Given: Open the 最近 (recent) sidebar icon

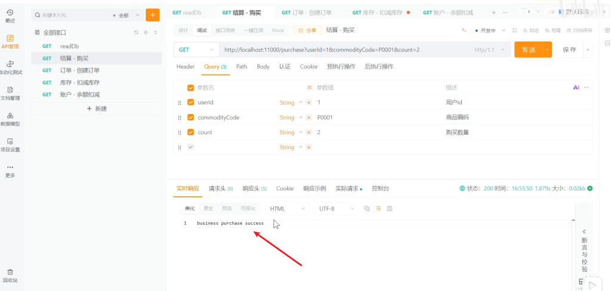Looking at the screenshot, I should pos(10,16).
